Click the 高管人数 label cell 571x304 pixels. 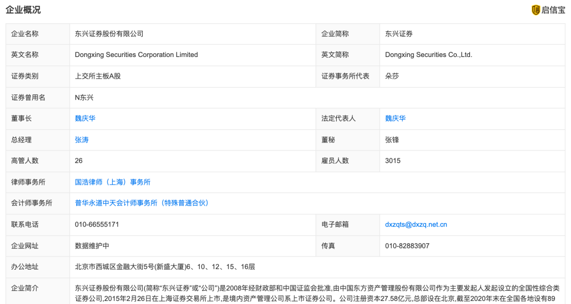38,161
